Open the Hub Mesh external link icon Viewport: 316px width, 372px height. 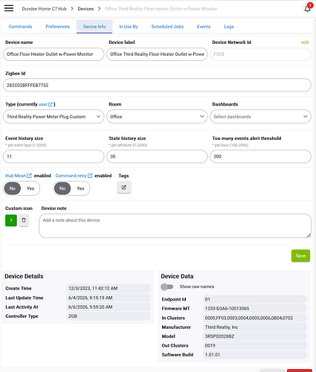[x=29, y=176]
